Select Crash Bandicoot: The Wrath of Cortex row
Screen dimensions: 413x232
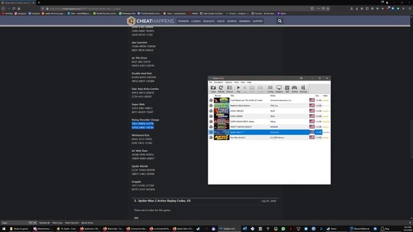coord(269,101)
